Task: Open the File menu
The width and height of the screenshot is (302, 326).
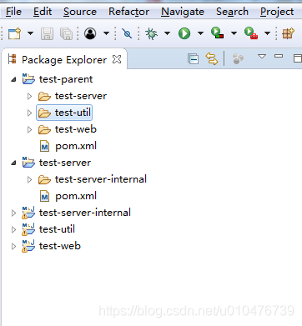Action: (13, 12)
